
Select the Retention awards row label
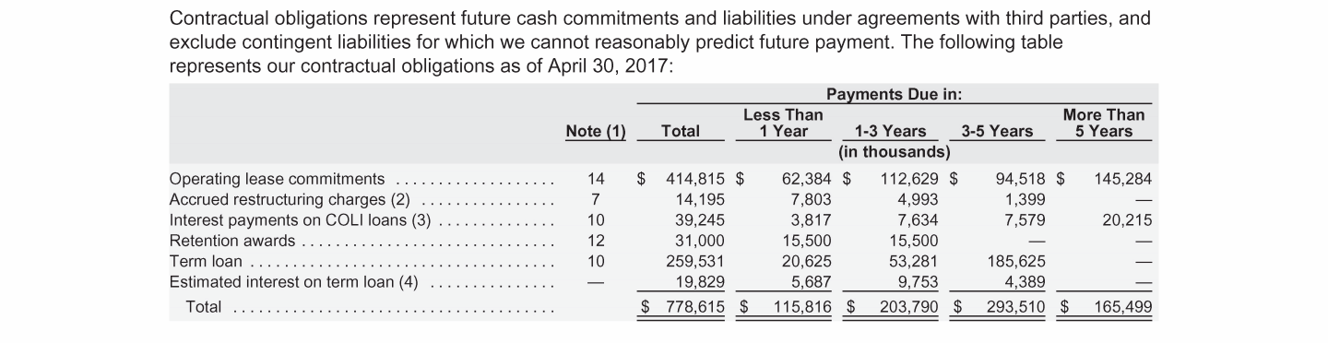pos(232,241)
